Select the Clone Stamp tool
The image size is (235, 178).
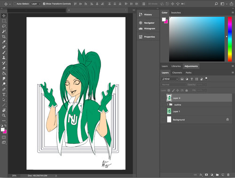click(4, 58)
